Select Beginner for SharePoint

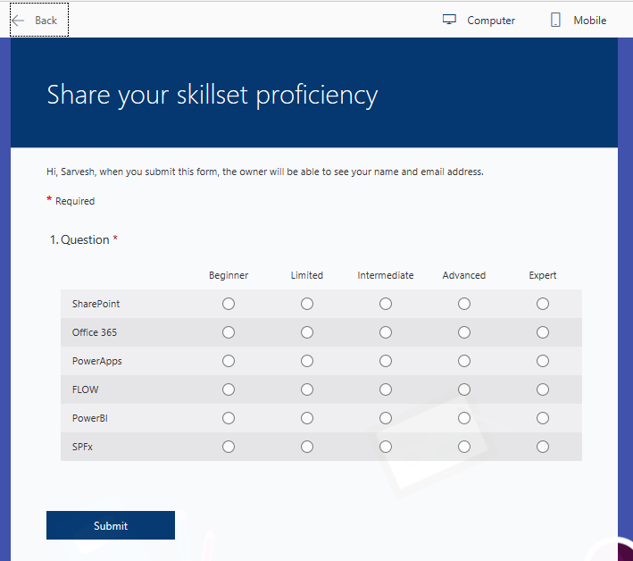pos(229,304)
